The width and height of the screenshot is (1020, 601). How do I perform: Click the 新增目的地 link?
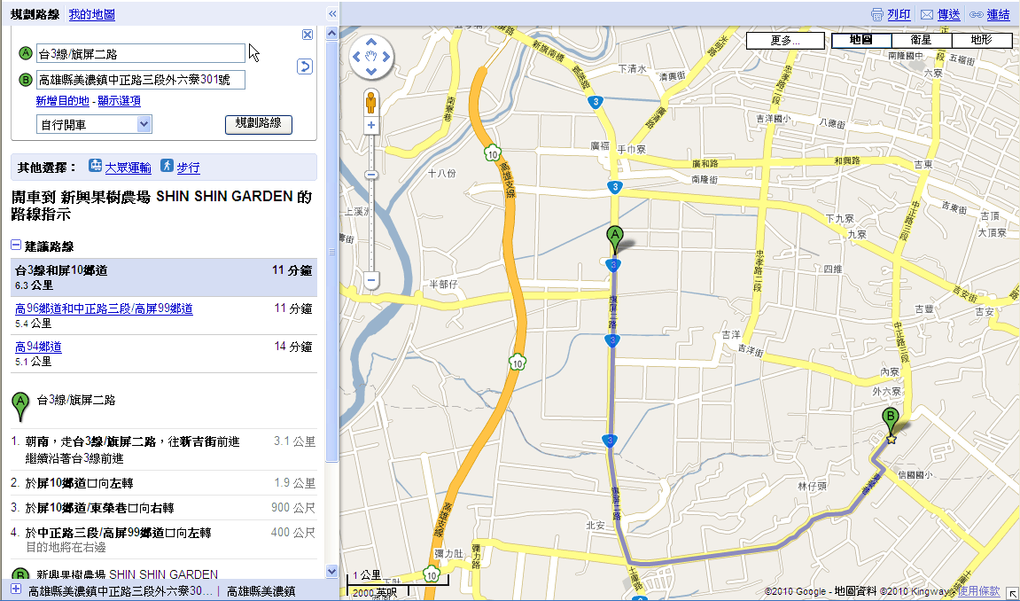pos(62,101)
